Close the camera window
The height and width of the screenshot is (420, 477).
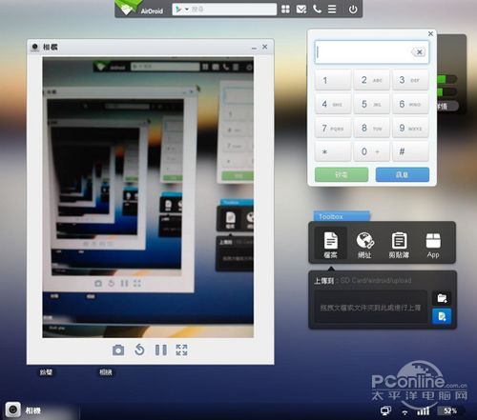tap(265, 47)
